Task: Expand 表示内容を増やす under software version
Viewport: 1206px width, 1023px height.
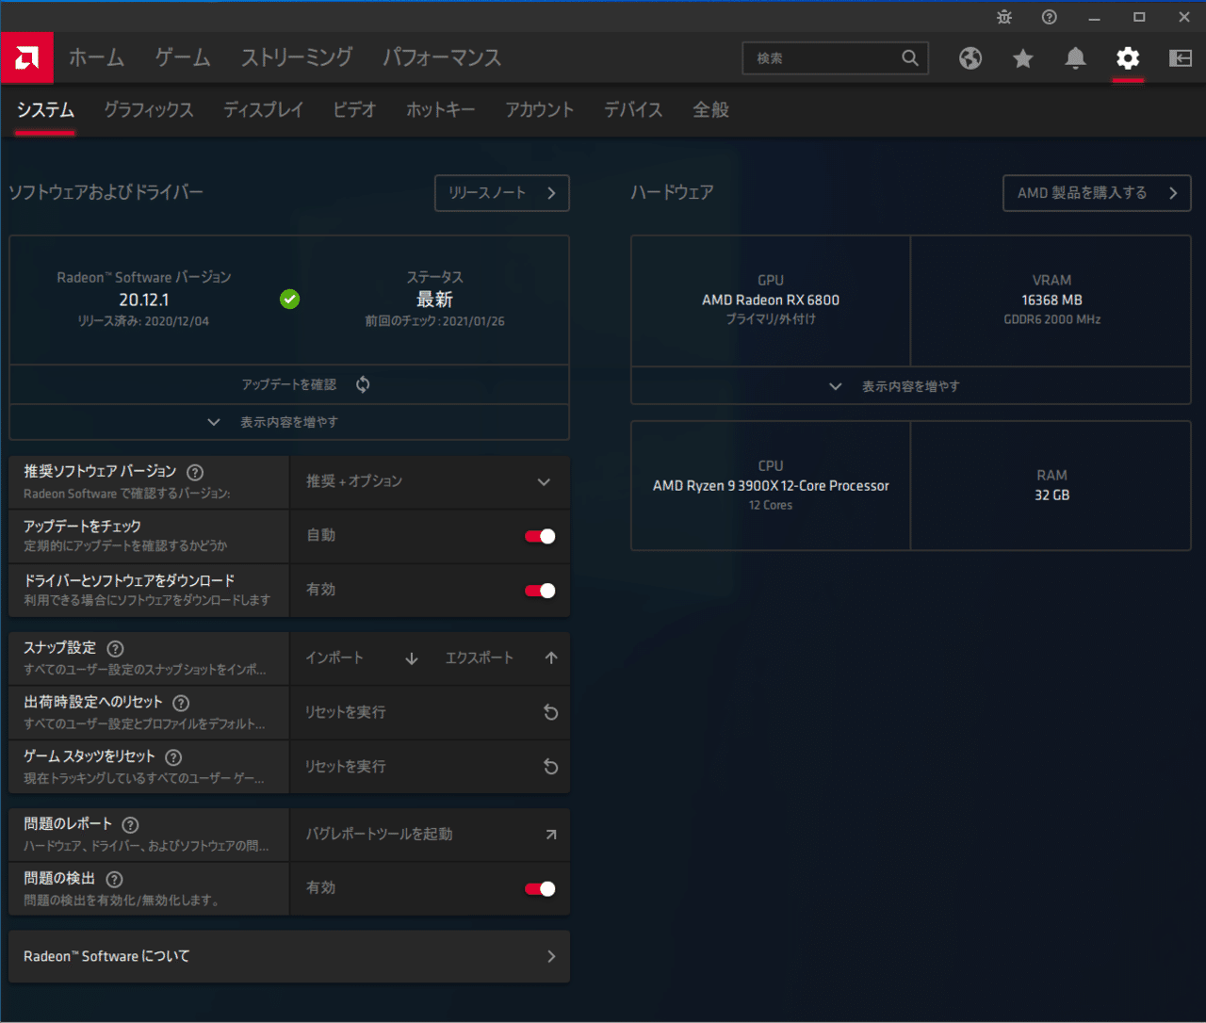Action: (x=288, y=421)
